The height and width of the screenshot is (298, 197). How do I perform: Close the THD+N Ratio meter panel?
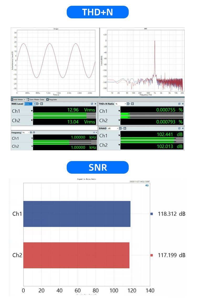(x=183, y=104)
